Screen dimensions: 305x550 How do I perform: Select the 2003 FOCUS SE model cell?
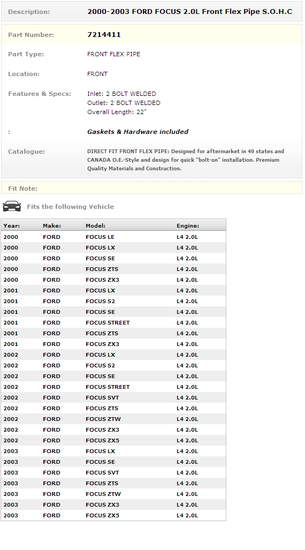pos(100,462)
